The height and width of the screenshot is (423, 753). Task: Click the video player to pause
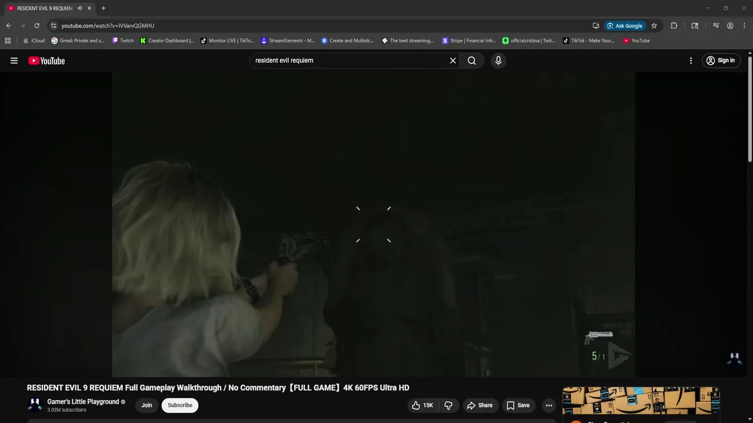(373, 224)
